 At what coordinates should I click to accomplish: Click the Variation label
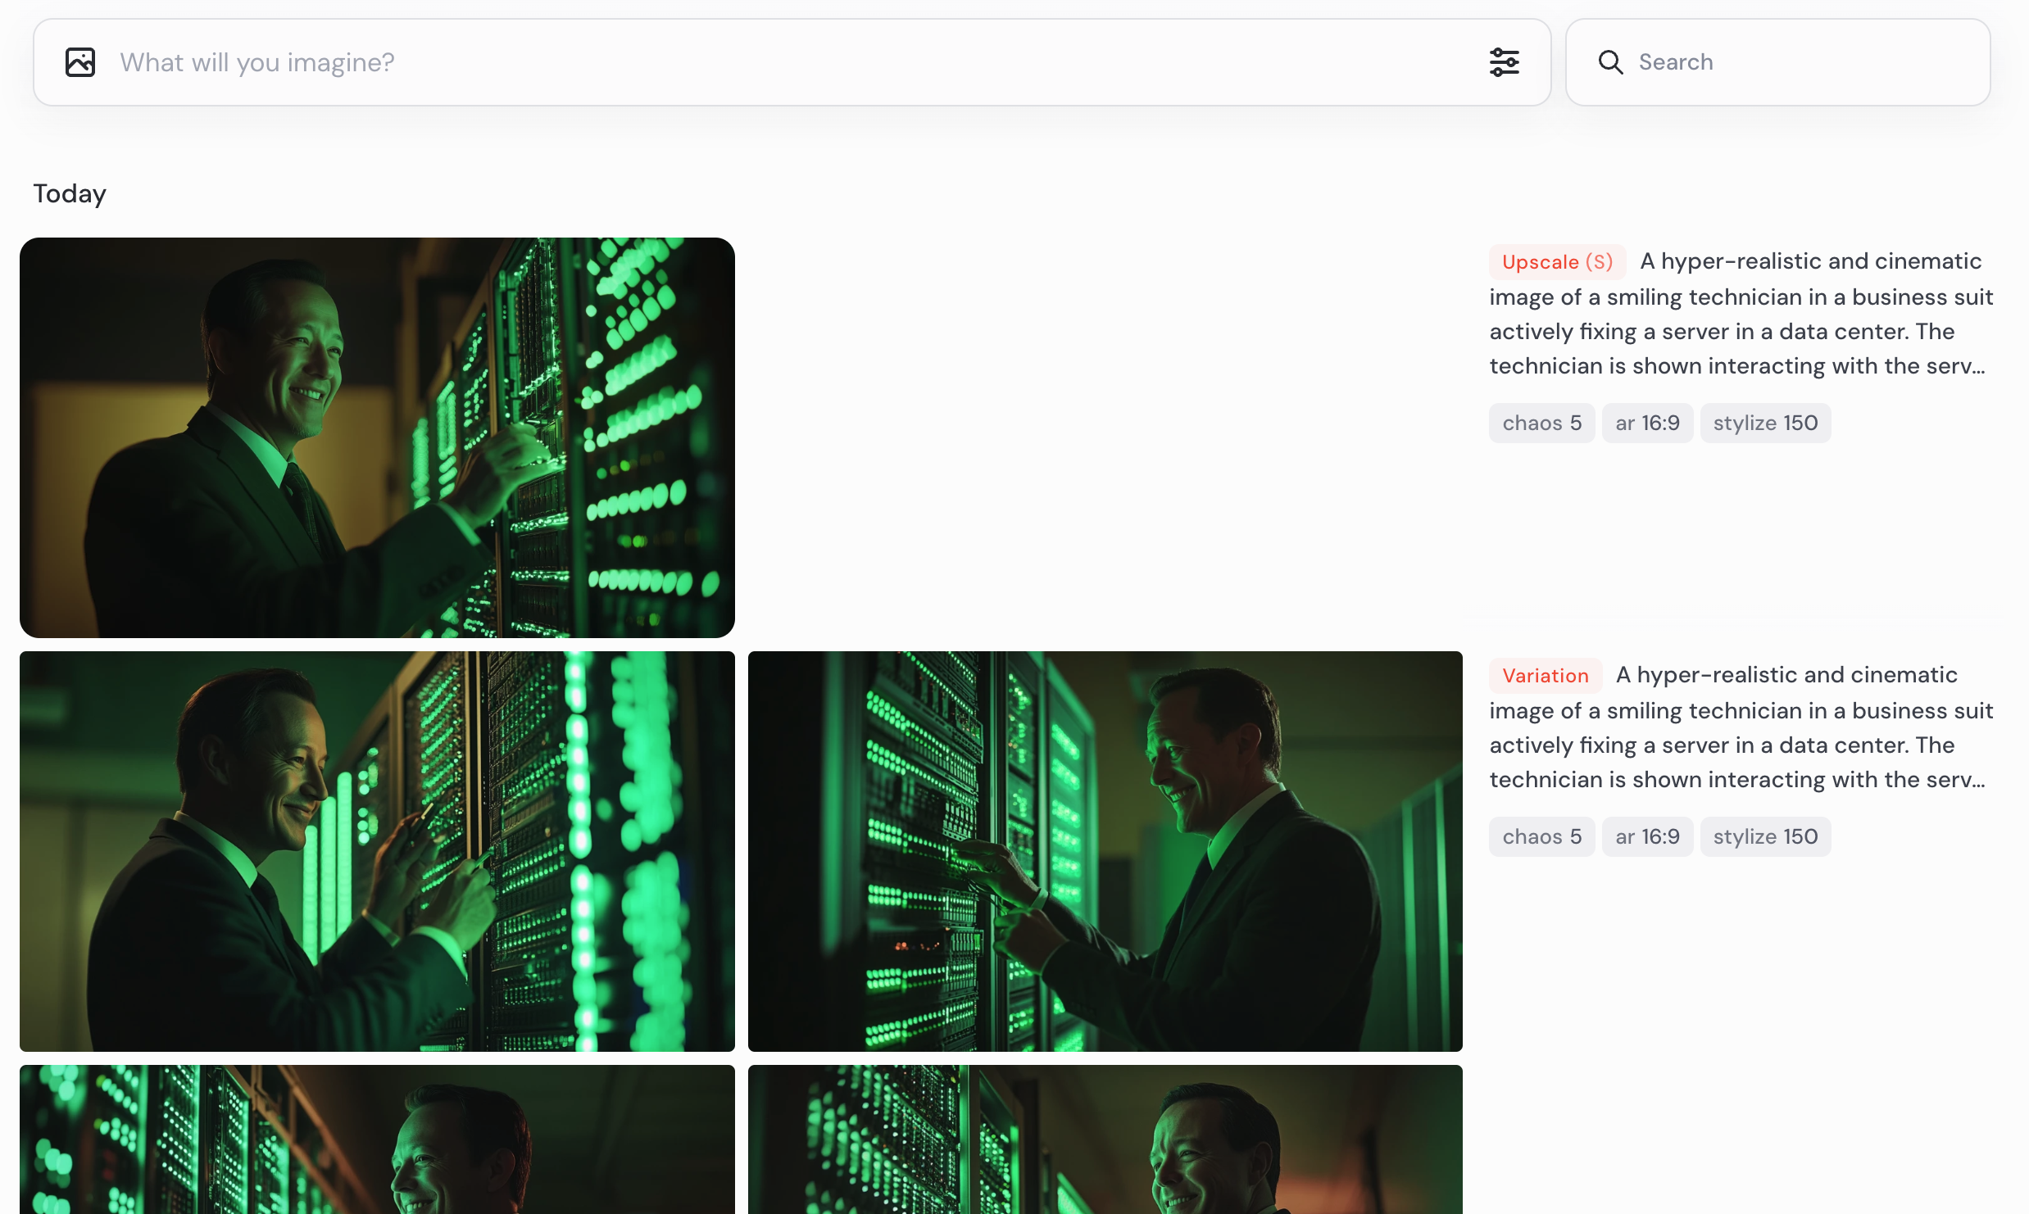pos(1545,676)
